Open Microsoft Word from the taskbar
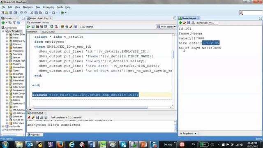Screen dimensions: 263x148 point(92,144)
